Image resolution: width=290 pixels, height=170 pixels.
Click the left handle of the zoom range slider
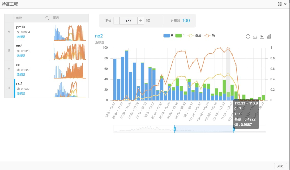pos(175,129)
